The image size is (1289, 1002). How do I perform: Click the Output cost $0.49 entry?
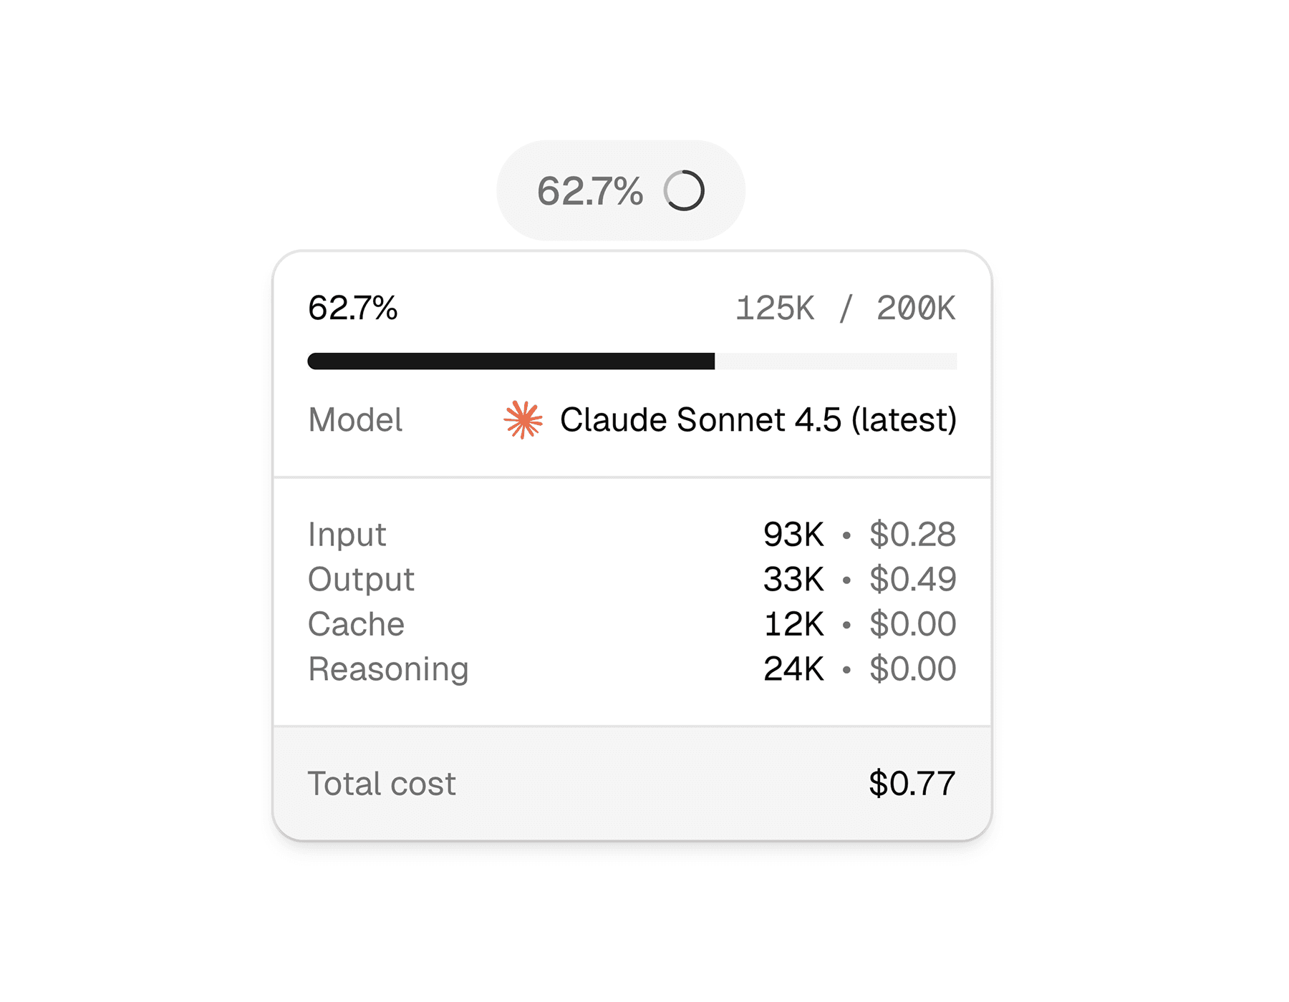click(x=911, y=578)
